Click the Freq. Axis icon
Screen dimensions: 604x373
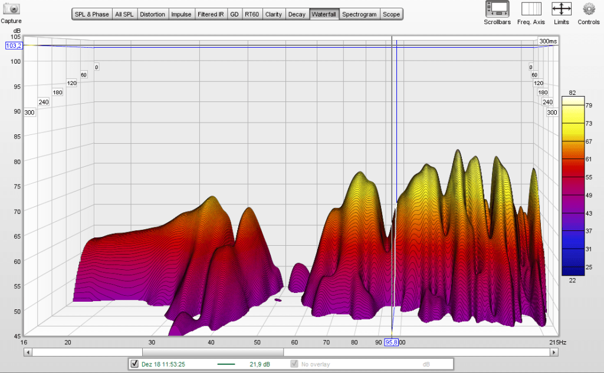point(531,9)
